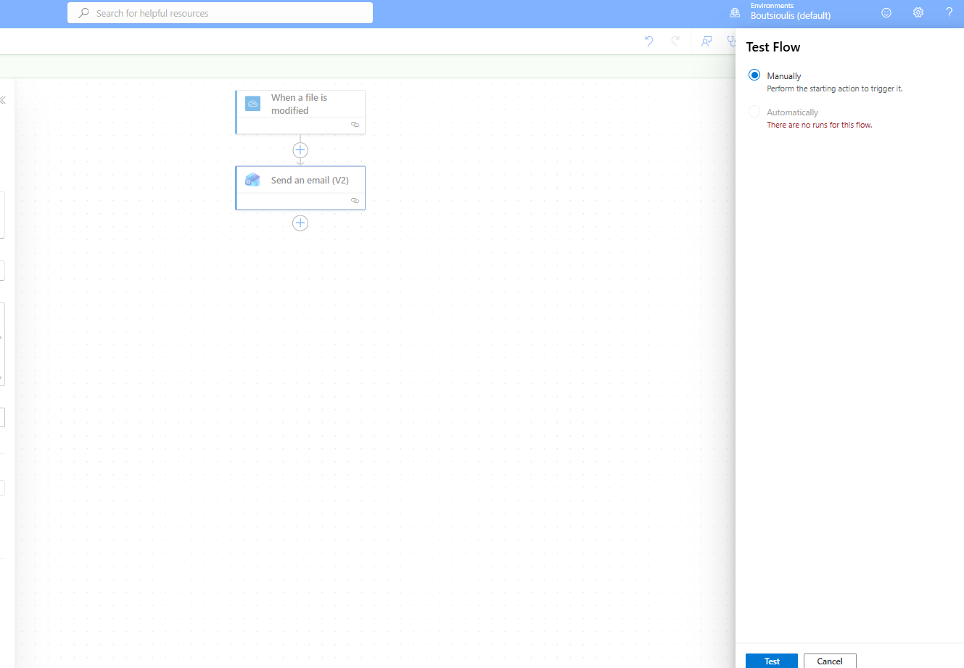Image resolution: width=964 pixels, height=668 pixels.
Task: Click Cancel in the Test Flow panel
Action: coord(829,661)
